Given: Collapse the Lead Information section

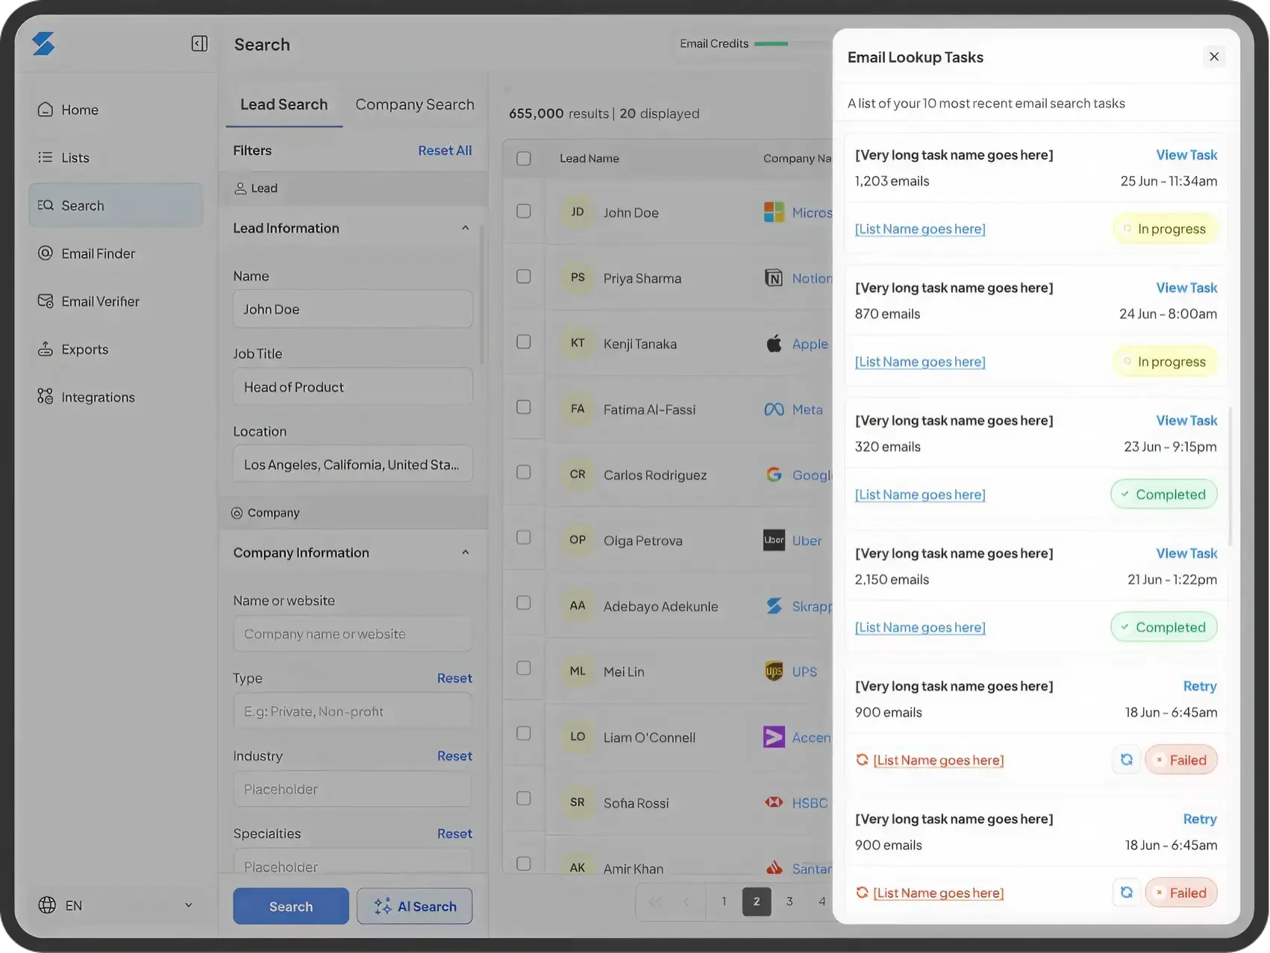Looking at the screenshot, I should (466, 228).
